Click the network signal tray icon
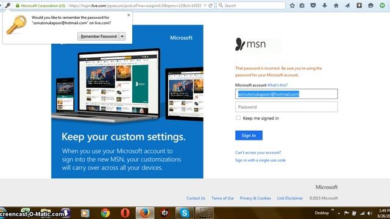The image size is (390, 219). (x=363, y=214)
